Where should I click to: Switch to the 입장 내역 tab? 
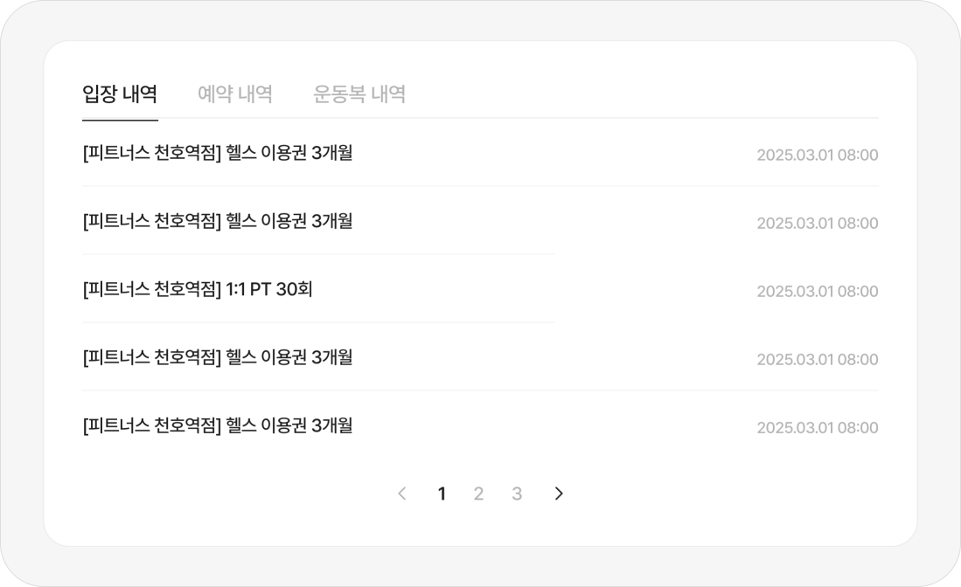[x=120, y=93]
